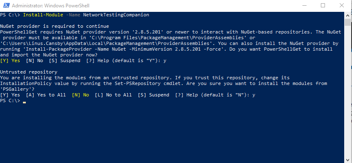Viewport: 352px width, 163px height.
Task: Minimize the Windows PowerShell window
Action: [304, 6]
